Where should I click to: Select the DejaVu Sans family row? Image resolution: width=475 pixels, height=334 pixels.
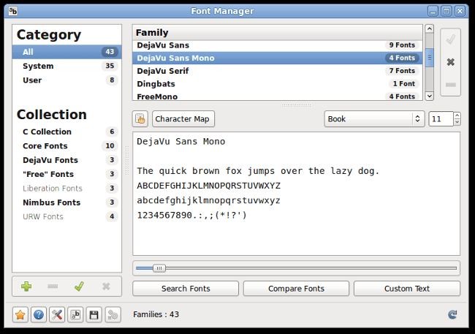tap(278, 45)
